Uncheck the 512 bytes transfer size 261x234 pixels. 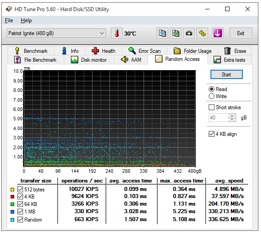click(x=20, y=189)
